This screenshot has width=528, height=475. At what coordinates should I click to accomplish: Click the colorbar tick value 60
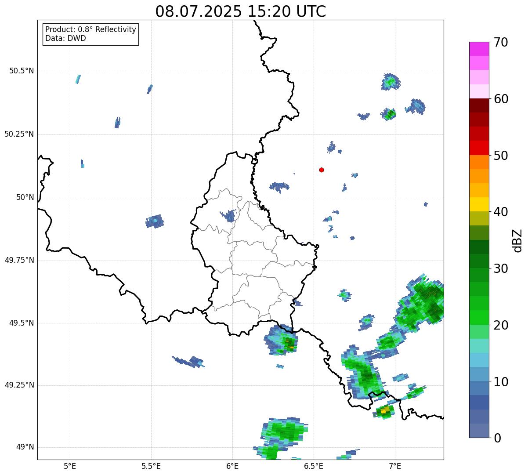[501, 99]
